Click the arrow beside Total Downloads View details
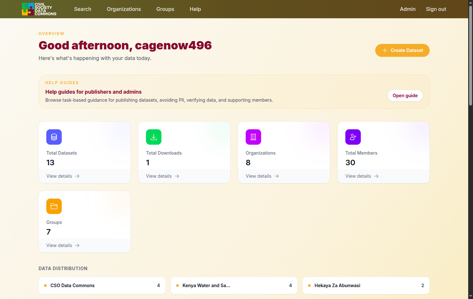 [177, 176]
